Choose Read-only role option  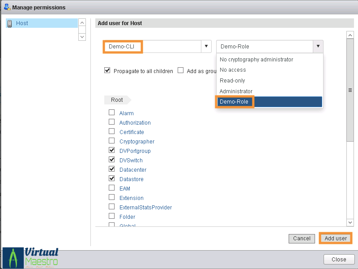pos(232,81)
